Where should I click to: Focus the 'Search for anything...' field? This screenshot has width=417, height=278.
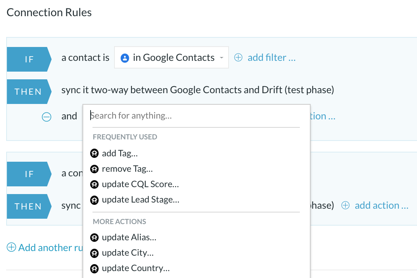pos(196,116)
